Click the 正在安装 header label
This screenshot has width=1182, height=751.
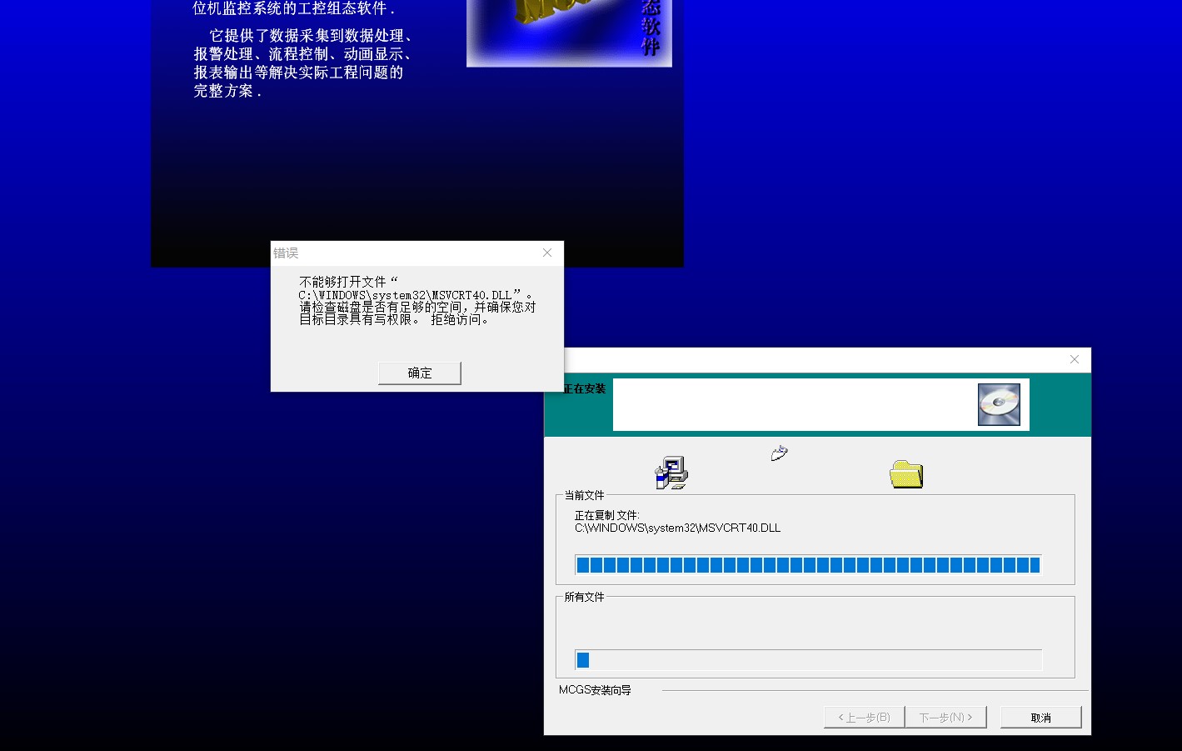pyautogui.click(x=585, y=388)
